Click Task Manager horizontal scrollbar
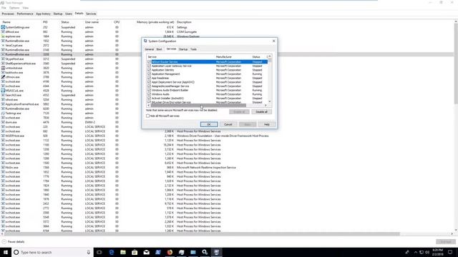The width and height of the screenshot is (458, 257). (x=202, y=233)
